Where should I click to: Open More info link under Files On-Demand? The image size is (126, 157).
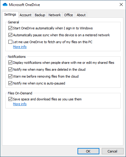coord(20,104)
